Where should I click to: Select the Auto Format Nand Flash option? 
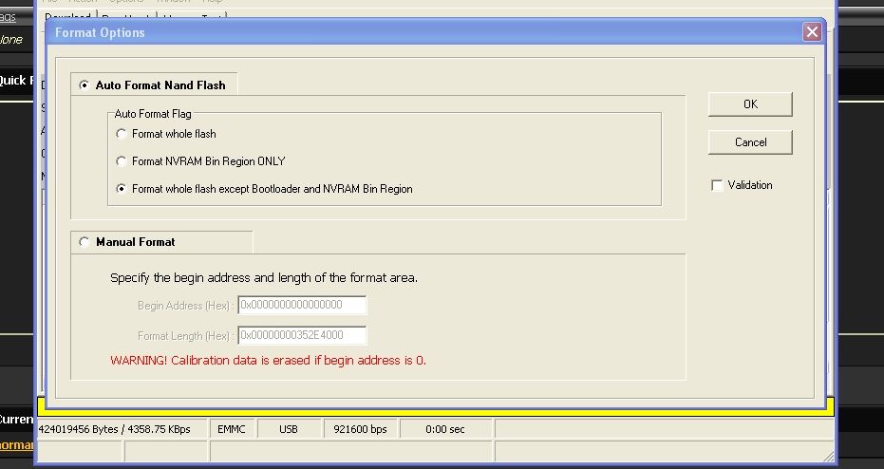point(85,85)
